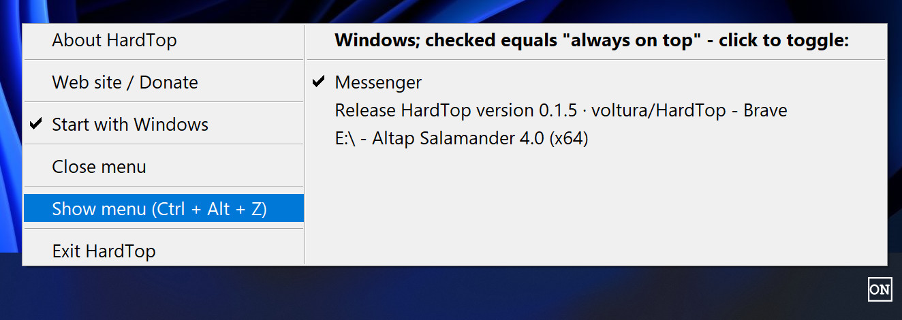Image resolution: width=902 pixels, height=320 pixels.
Task: Toggle the Start with Windows option
Action: (129, 125)
